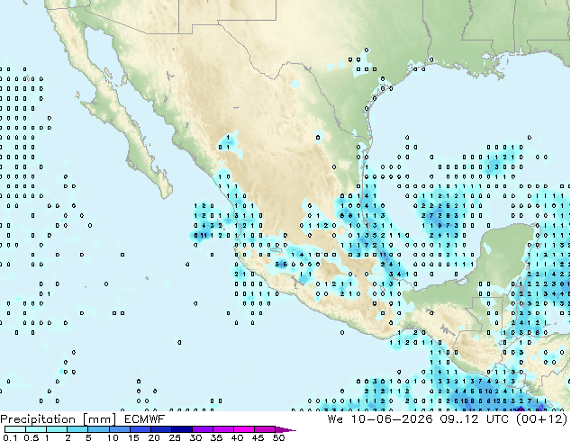Click the above-50 arrow tip of the legend
This screenshot has width=571, height=441.
[x=285, y=429]
